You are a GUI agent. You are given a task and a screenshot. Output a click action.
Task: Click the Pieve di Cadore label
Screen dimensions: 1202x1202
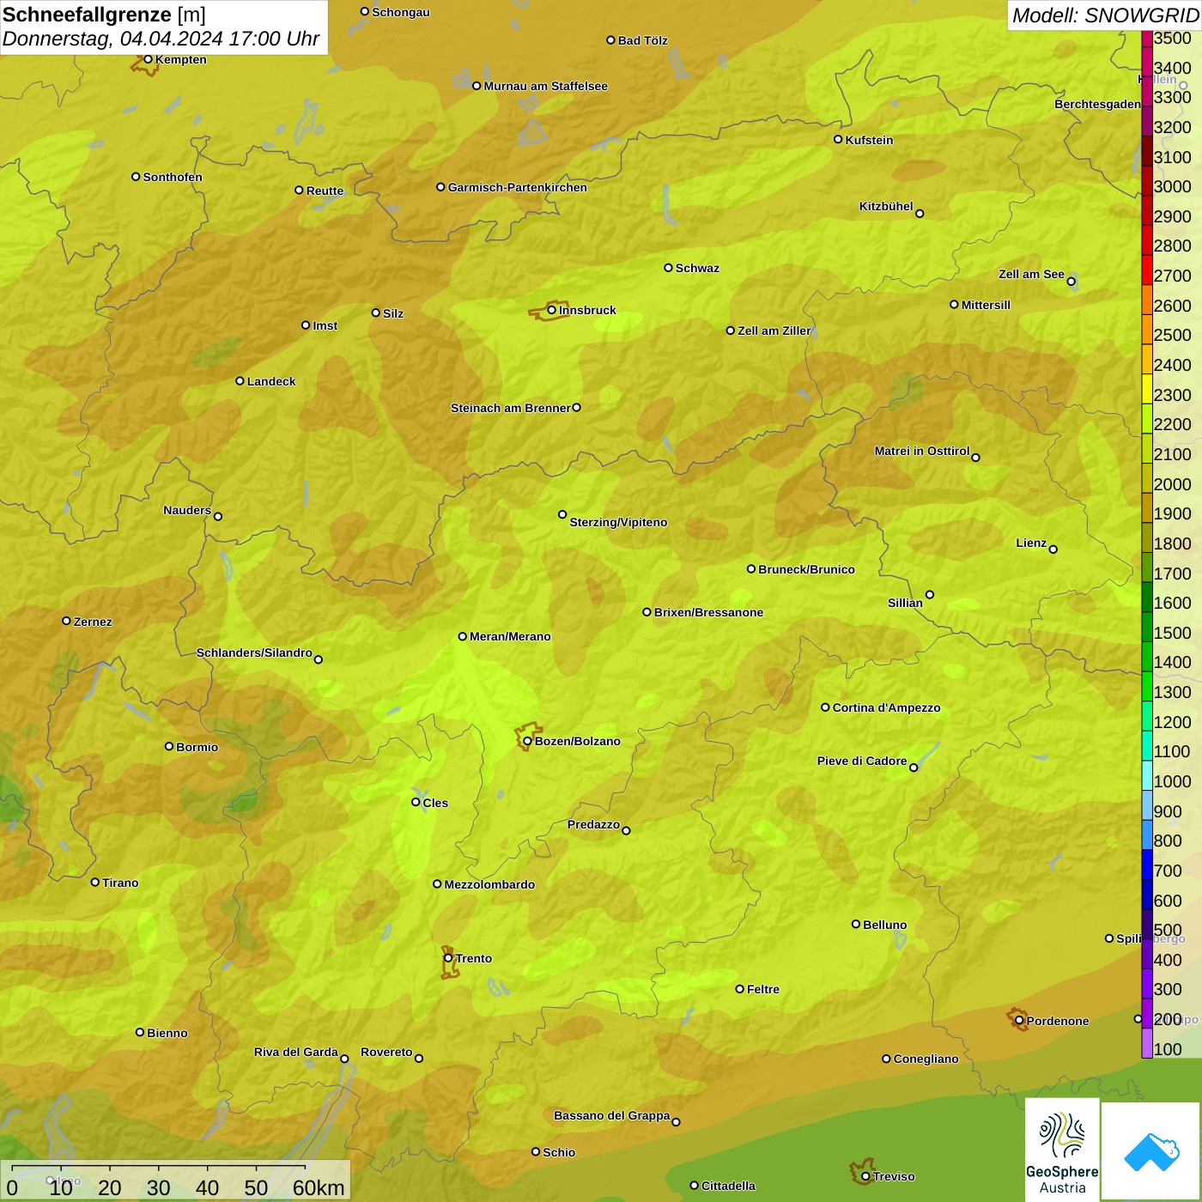(x=862, y=761)
